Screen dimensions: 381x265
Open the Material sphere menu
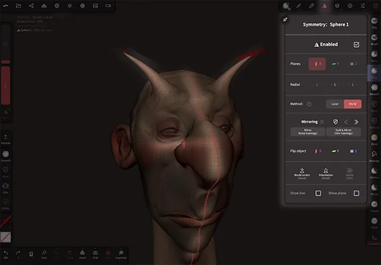point(57,6)
